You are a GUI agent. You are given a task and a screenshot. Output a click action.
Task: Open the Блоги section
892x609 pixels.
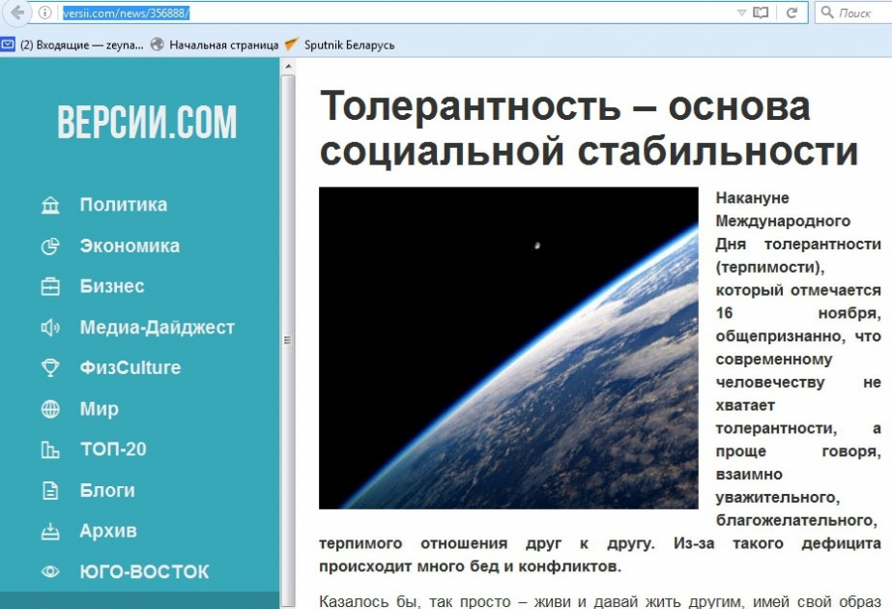(107, 490)
